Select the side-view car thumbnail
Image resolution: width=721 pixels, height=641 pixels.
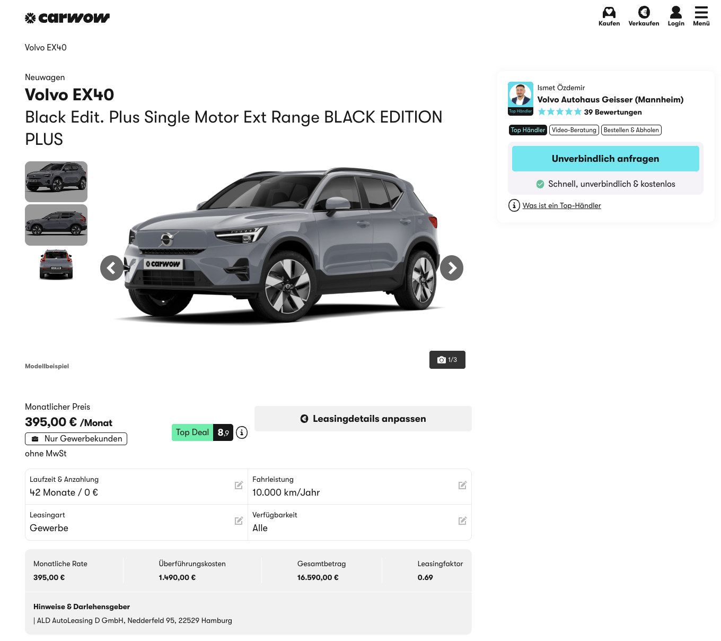click(56, 225)
